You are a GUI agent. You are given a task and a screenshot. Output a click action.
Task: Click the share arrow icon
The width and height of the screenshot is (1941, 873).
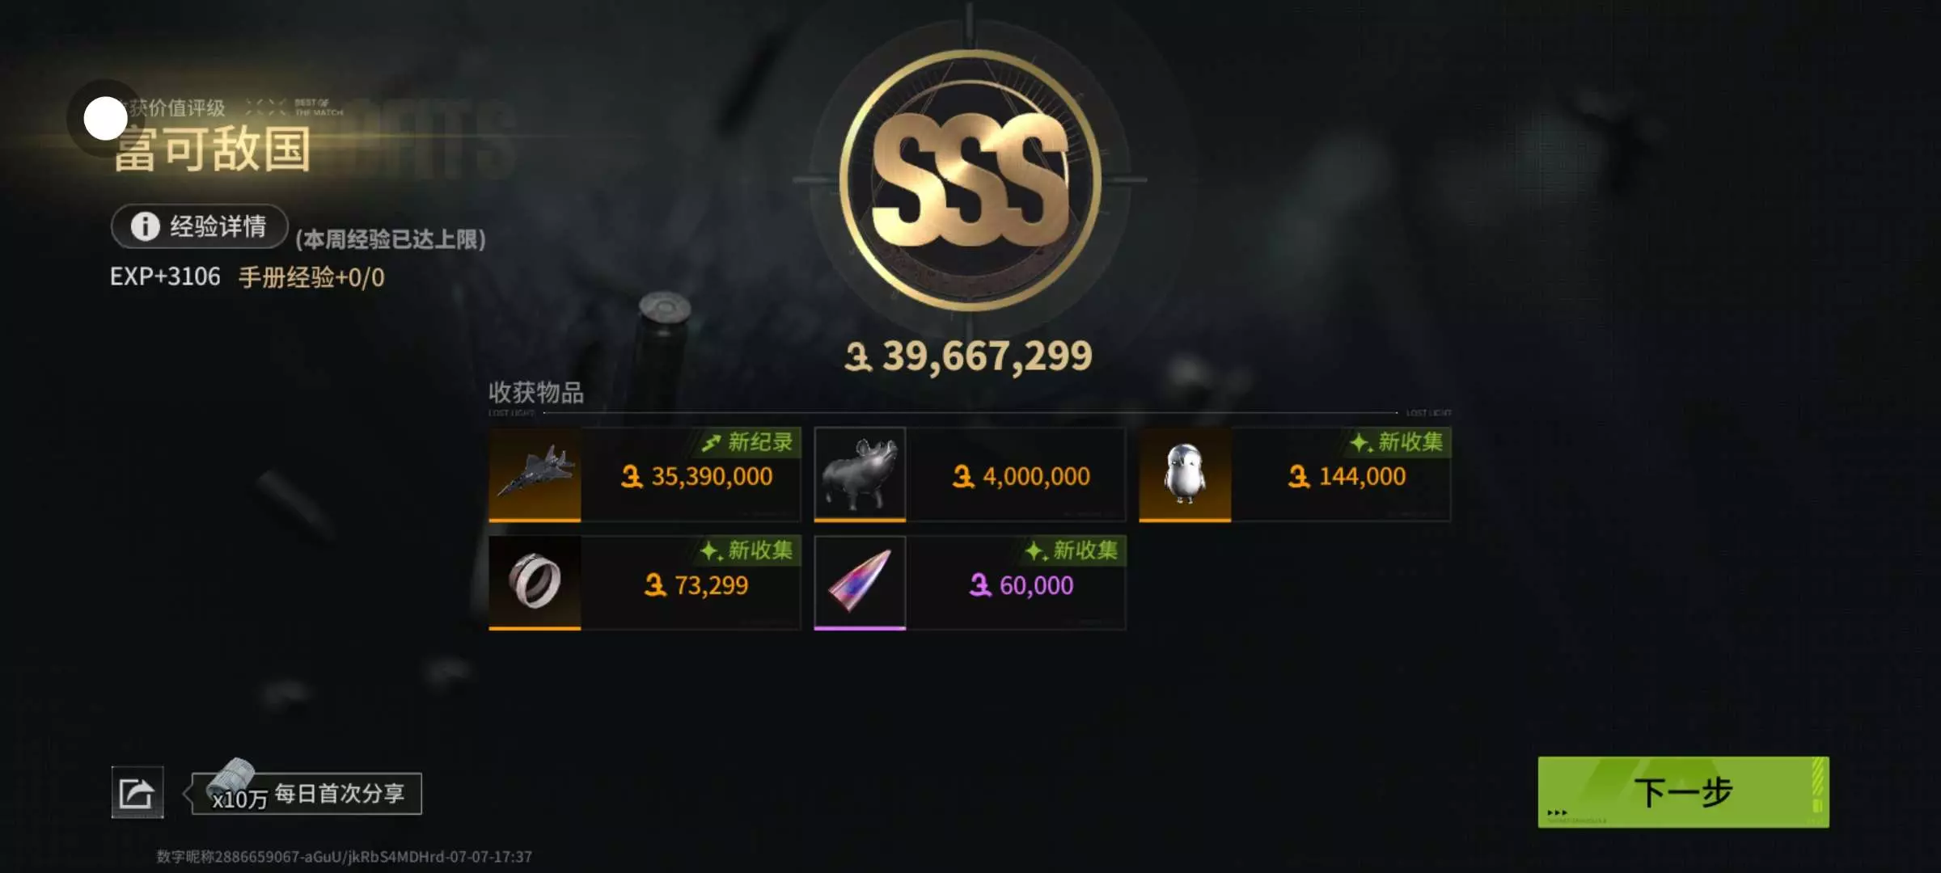pyautogui.click(x=137, y=792)
